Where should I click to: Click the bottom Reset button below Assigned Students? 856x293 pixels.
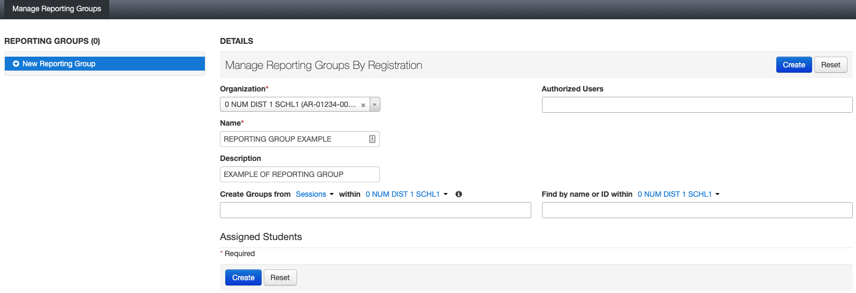pos(280,277)
